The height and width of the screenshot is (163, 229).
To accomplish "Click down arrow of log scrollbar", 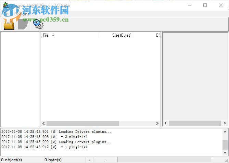I will point(225,153).
